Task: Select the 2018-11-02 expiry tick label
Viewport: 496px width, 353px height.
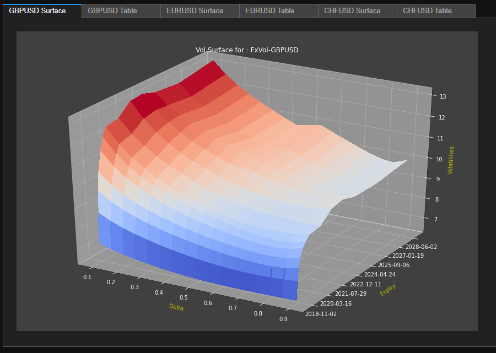Action: [321, 313]
